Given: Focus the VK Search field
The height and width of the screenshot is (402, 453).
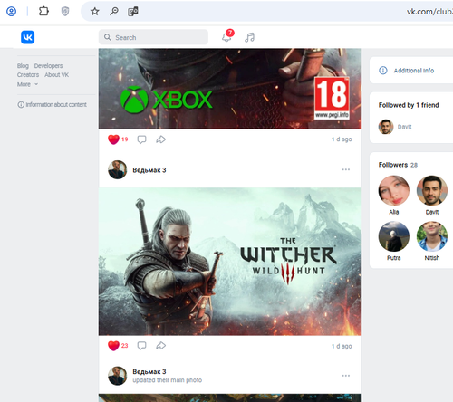Looking at the screenshot, I should [x=153, y=37].
